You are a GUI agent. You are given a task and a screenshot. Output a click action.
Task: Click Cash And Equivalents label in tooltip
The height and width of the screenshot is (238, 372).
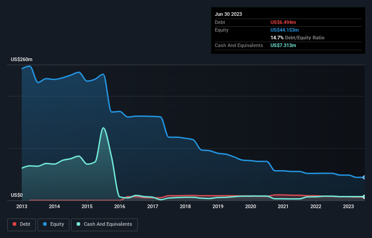tap(239, 45)
